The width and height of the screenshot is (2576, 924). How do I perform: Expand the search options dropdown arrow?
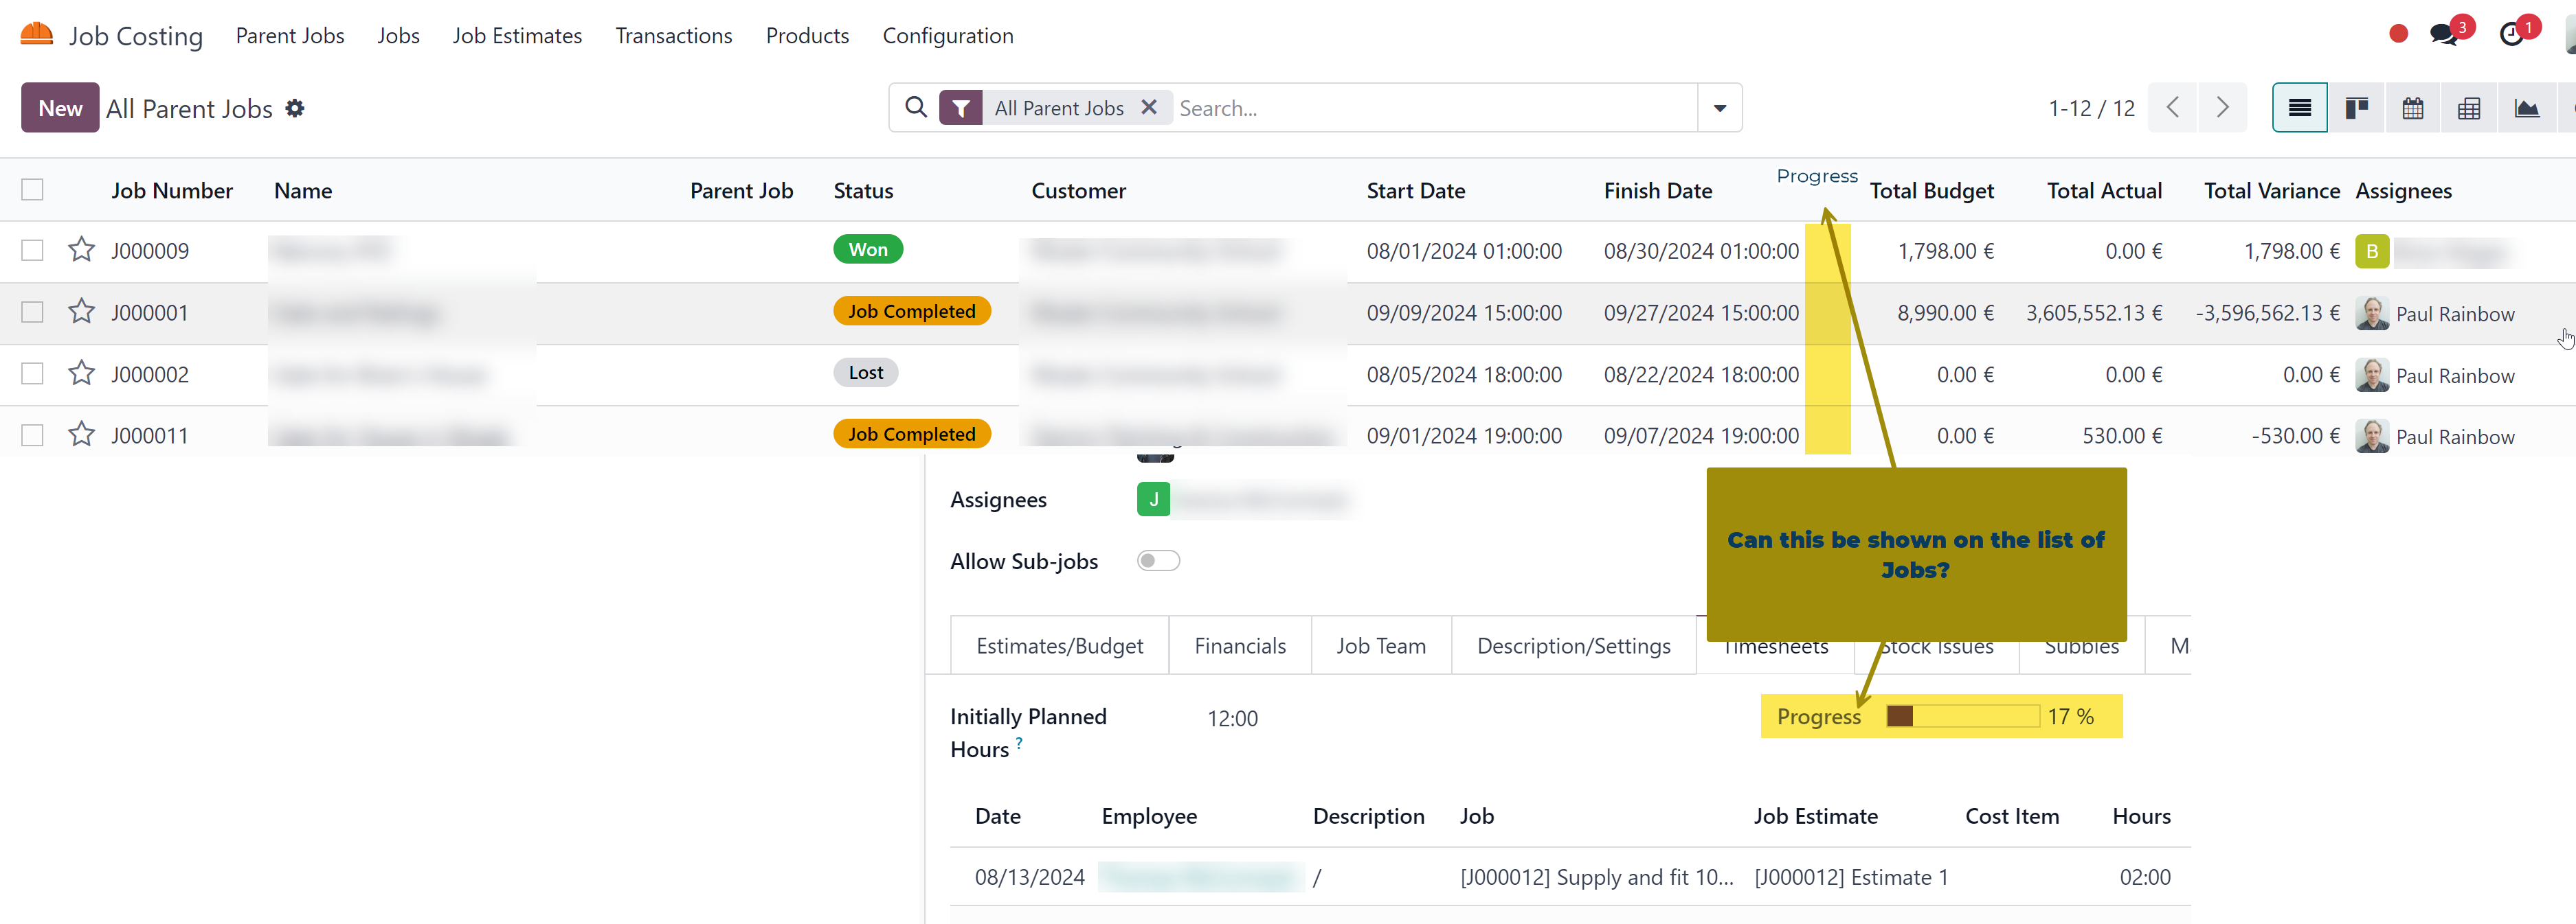point(1719,108)
